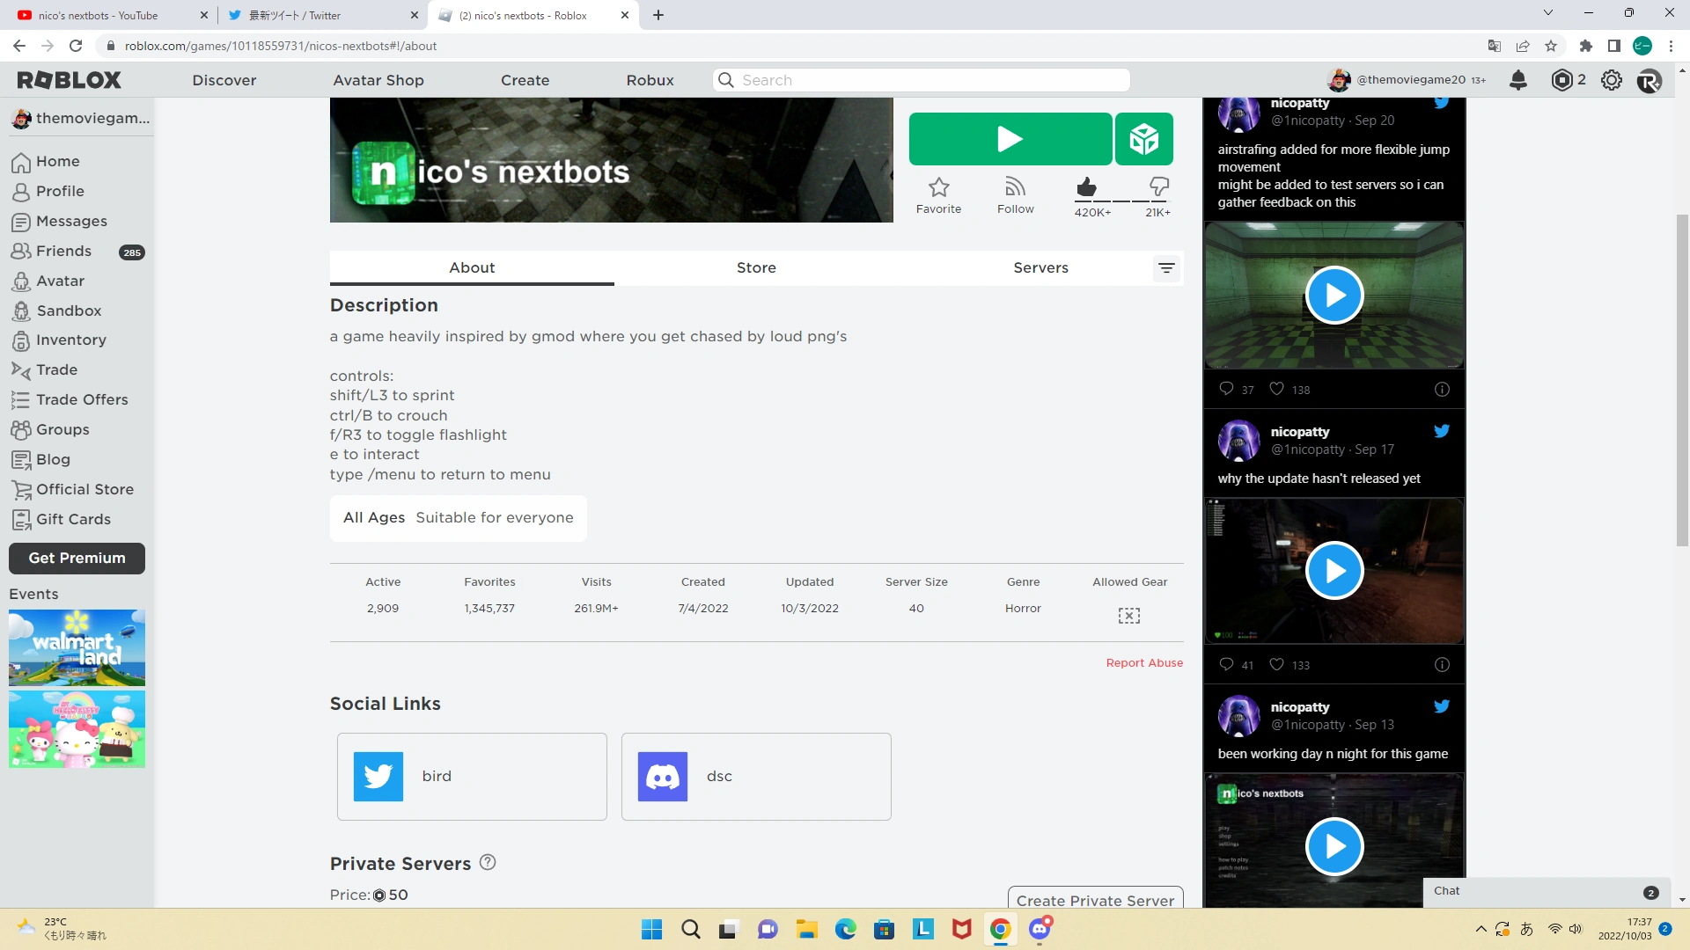Open the settings gear in Roblox header
The height and width of the screenshot is (950, 1690).
coord(1611,80)
